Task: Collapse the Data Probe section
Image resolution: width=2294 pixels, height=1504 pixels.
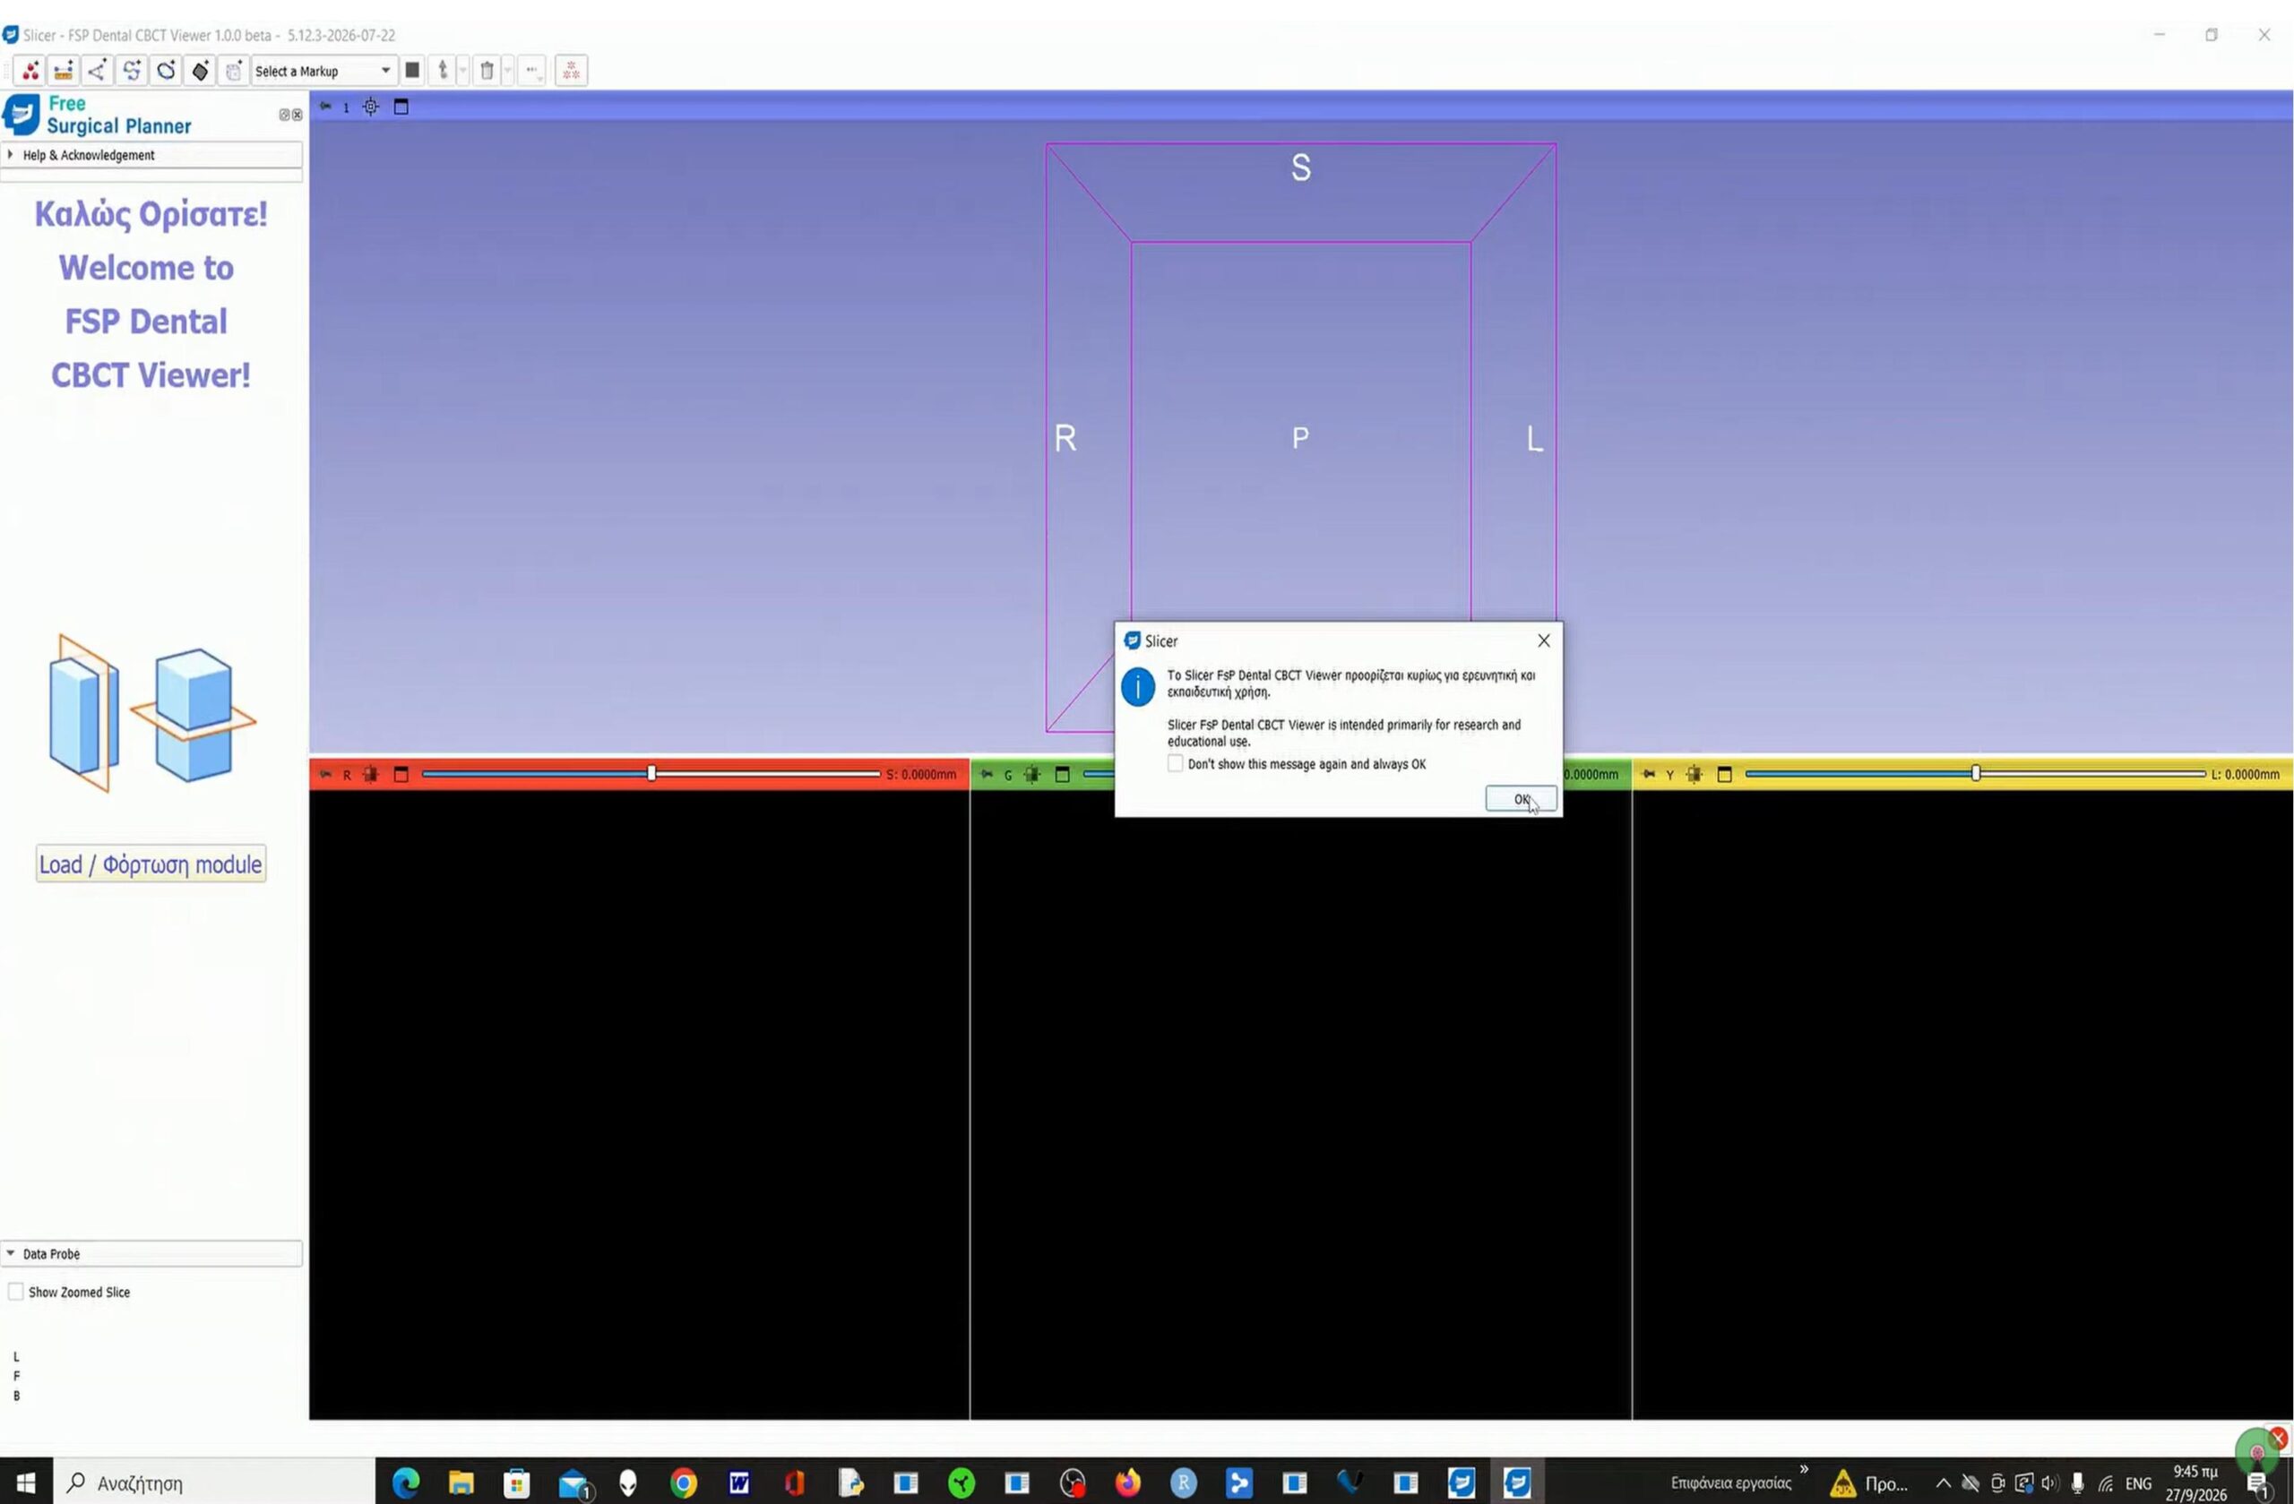Action: [x=151, y=1253]
